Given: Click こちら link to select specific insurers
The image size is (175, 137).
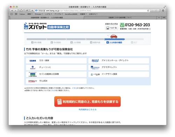Looking at the screenshot, I should (75, 88).
